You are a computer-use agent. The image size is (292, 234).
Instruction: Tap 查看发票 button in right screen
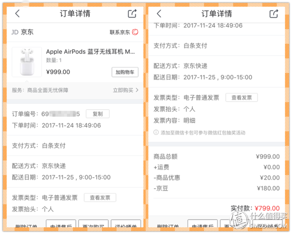(241, 97)
